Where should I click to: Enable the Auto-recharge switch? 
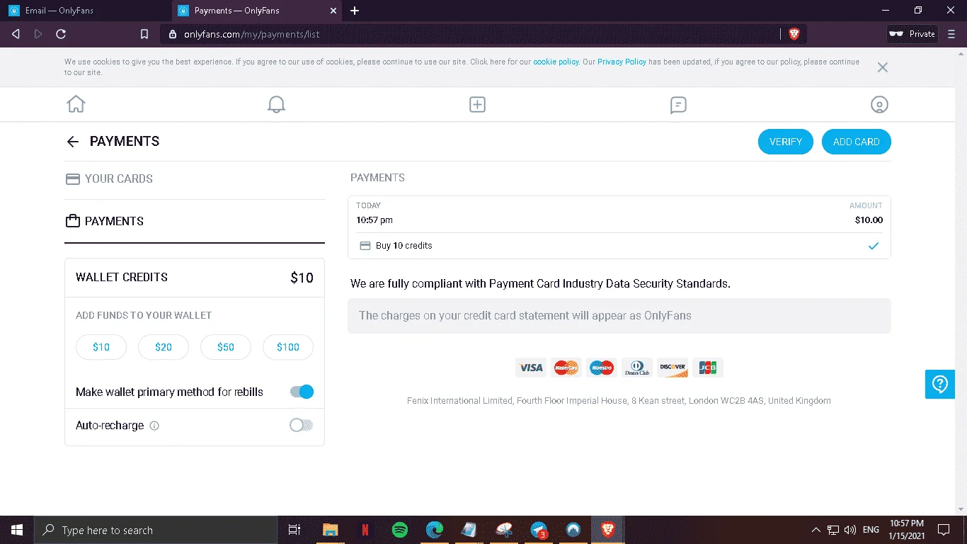[x=301, y=425]
